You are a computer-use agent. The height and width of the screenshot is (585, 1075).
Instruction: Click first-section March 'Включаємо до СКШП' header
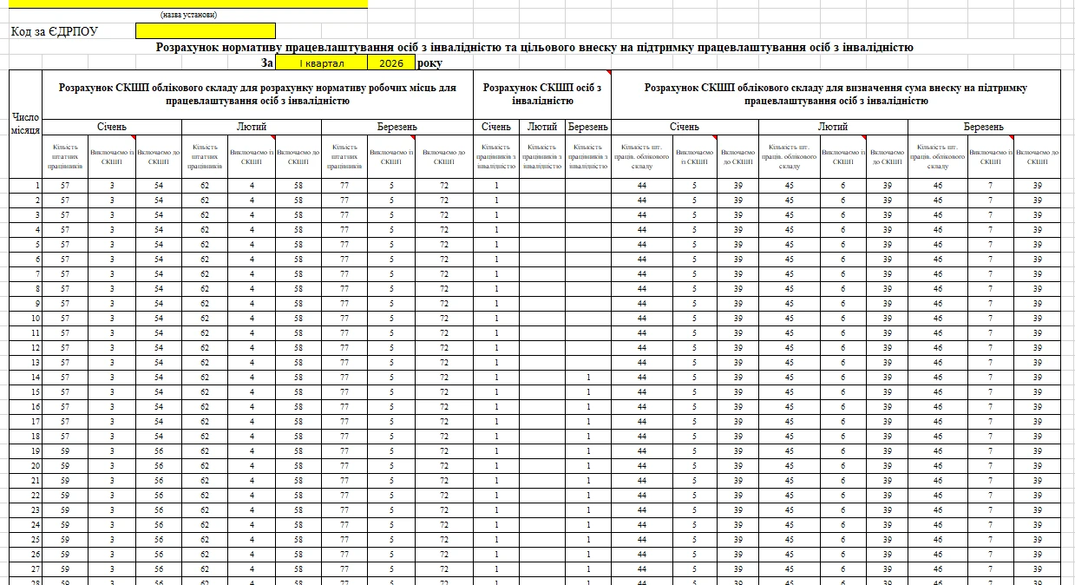pos(443,156)
